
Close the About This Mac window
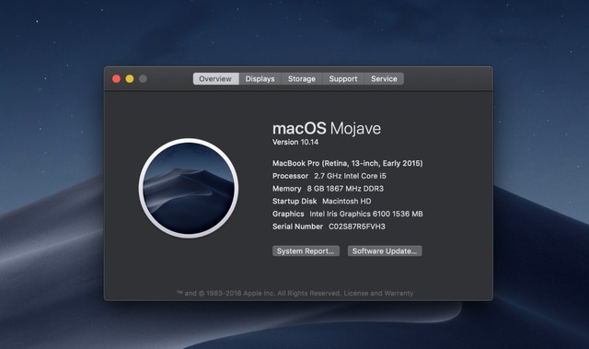117,78
